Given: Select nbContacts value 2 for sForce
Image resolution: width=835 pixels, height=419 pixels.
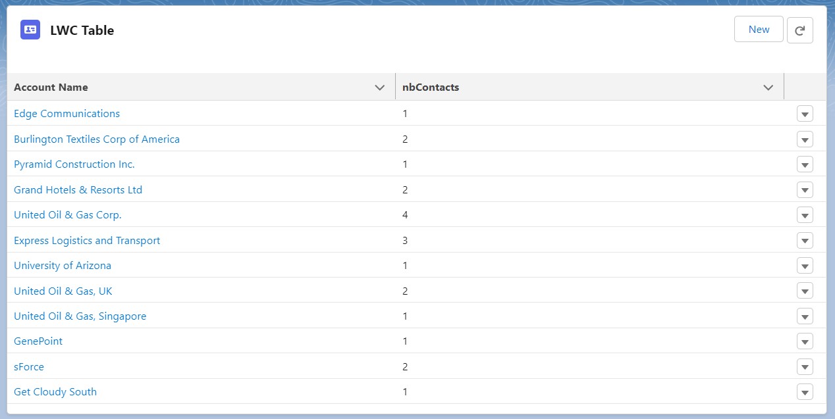Looking at the screenshot, I should (x=406, y=367).
